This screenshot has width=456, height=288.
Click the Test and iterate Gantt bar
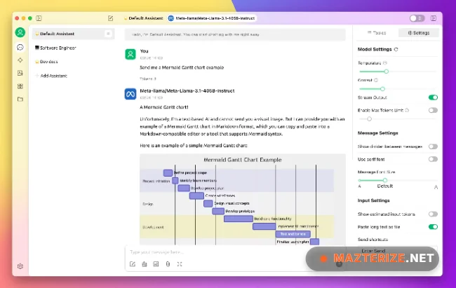point(293,234)
